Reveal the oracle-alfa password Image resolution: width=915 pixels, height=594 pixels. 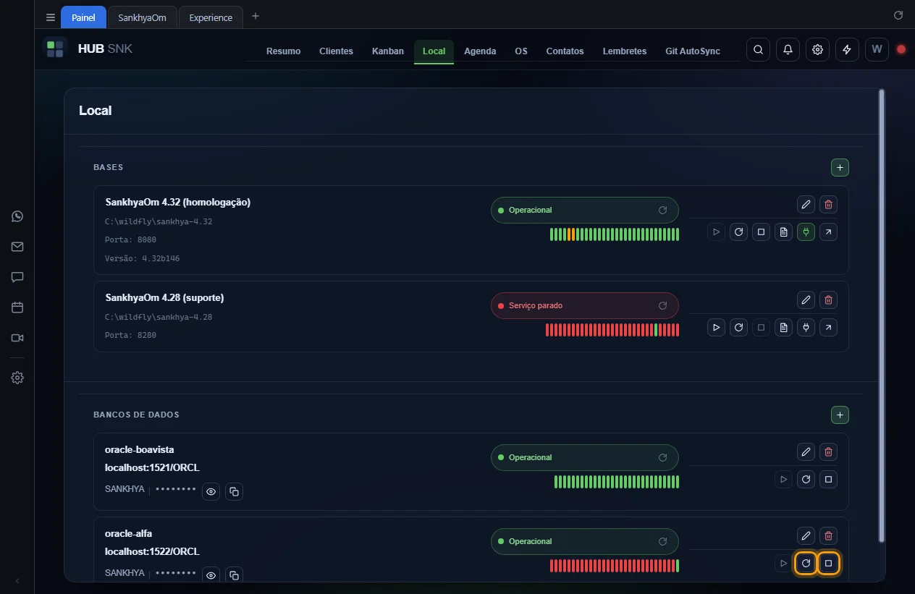(211, 575)
